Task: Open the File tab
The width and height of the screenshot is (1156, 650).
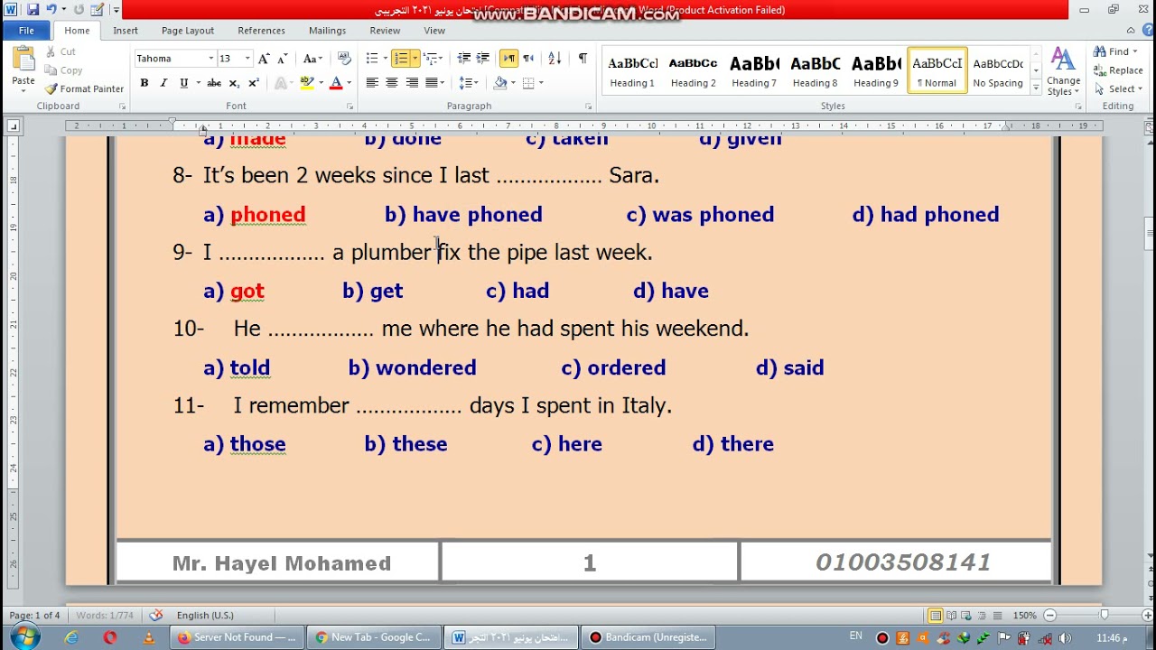Action: click(26, 30)
